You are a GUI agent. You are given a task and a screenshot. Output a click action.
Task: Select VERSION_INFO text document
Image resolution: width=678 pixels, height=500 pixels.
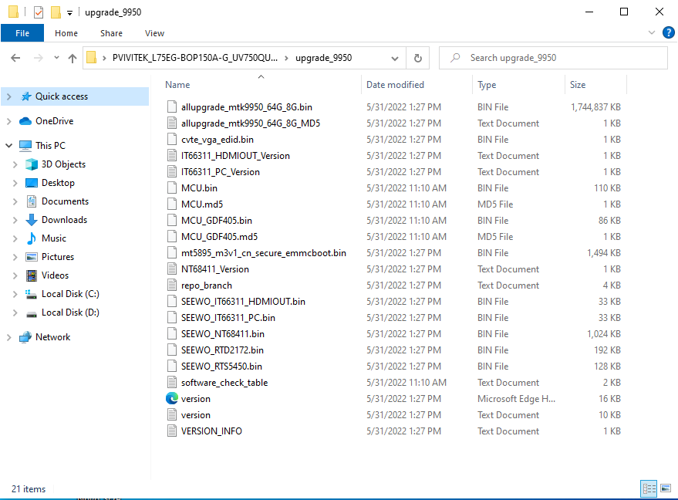click(x=211, y=431)
